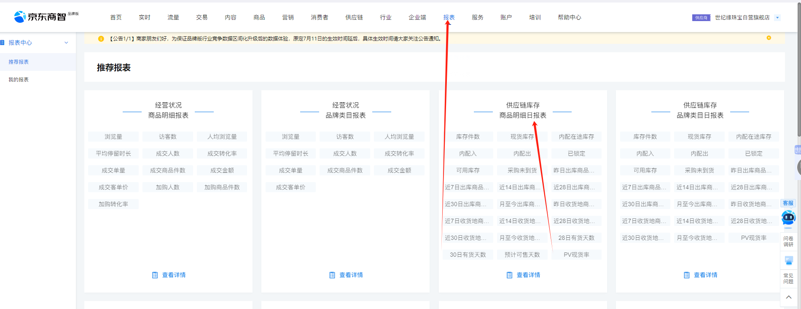The image size is (801, 309).
Task: Click the yellow announcement info icon
Action: coord(101,39)
